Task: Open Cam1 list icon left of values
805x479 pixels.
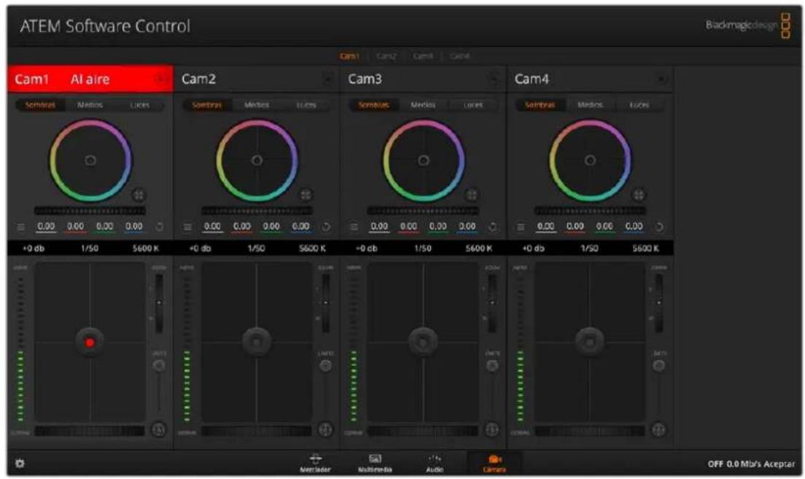Action: pyautogui.click(x=21, y=227)
